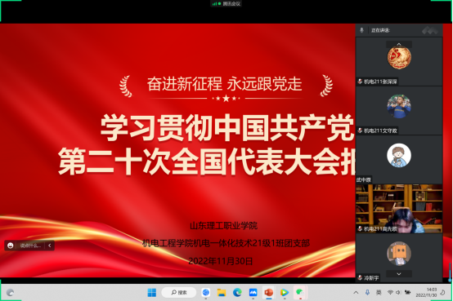Expand the hidden system tray icons

click(x=356, y=293)
